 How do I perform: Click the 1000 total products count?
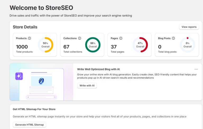[x=22, y=47]
